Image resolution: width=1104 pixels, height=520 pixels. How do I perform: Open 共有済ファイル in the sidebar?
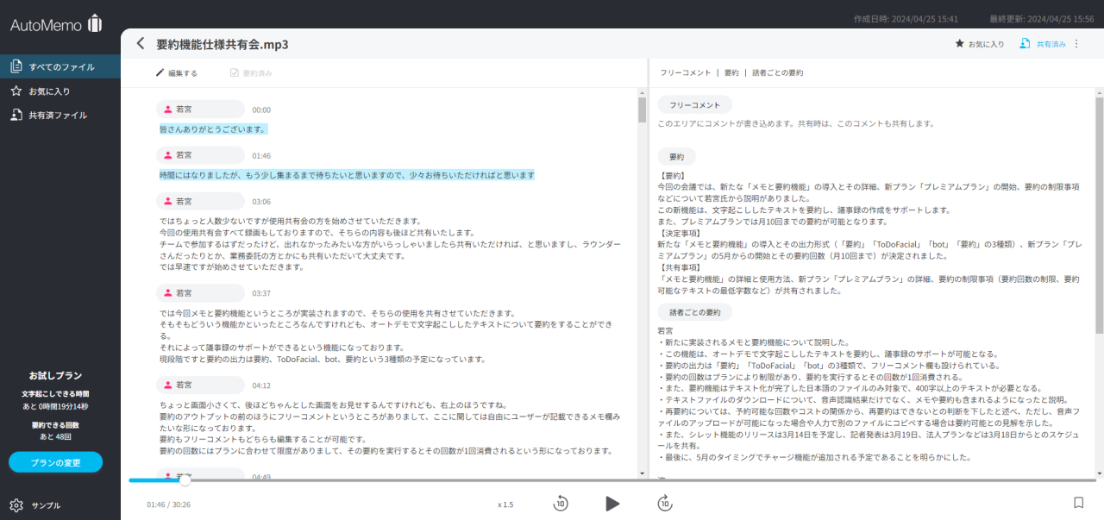pyautogui.click(x=60, y=115)
